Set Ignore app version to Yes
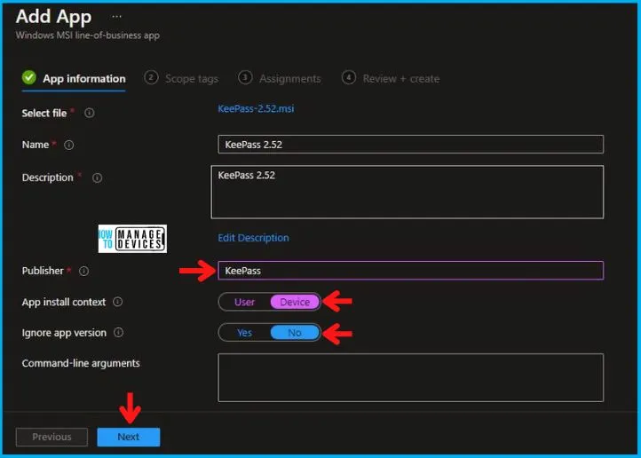The image size is (641, 458). pos(244,333)
